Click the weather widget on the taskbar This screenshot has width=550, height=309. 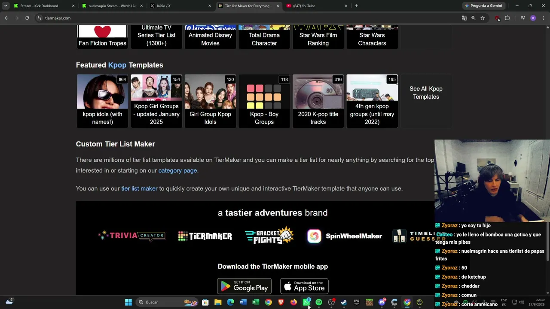(x=9, y=302)
